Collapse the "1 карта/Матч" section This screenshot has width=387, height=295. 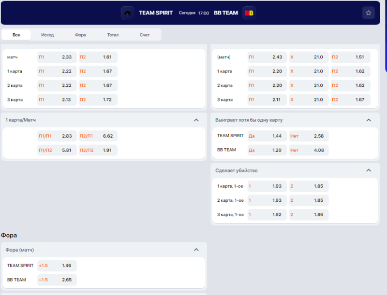pyautogui.click(x=196, y=120)
